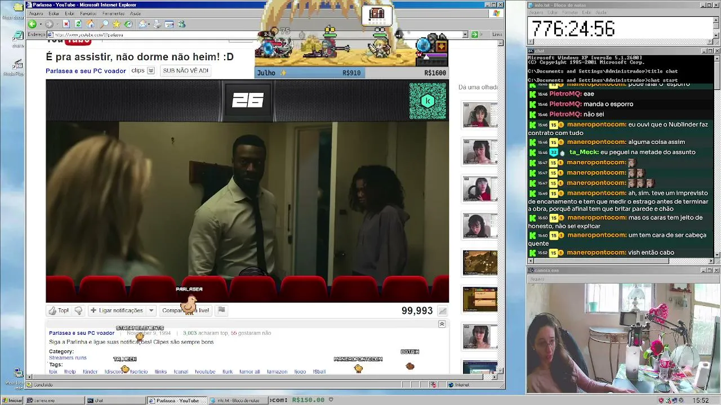Open the History toolbar icon
The image size is (721, 405).
click(128, 24)
